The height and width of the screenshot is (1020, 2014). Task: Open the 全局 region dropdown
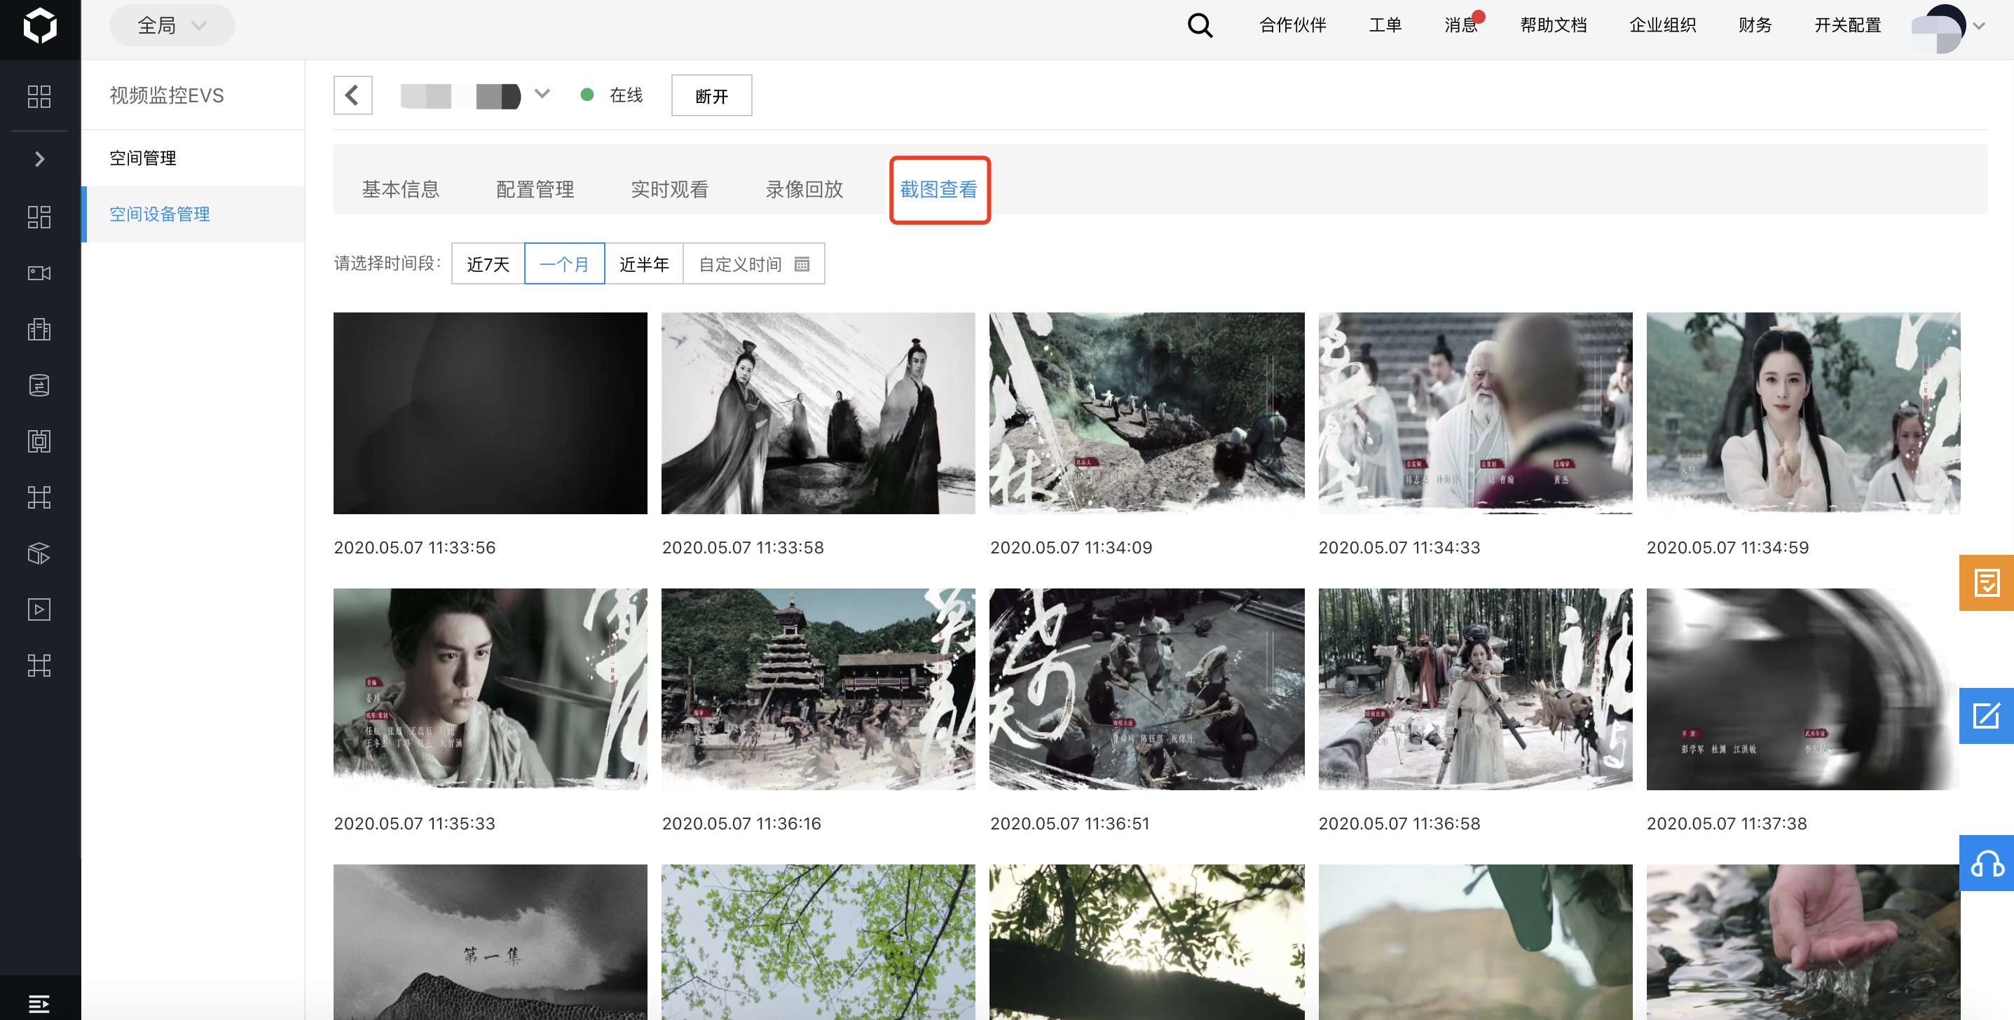(172, 26)
